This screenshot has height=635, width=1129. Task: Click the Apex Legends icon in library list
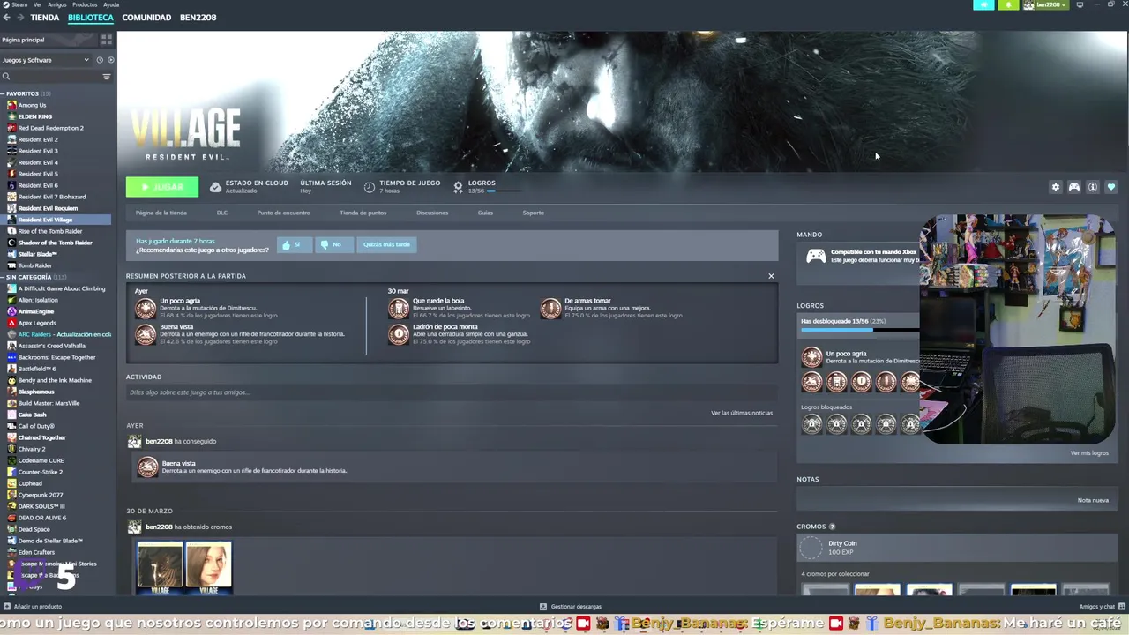point(11,323)
